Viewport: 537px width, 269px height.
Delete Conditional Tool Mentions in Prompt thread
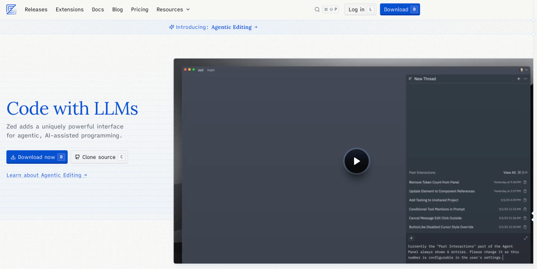(525, 209)
